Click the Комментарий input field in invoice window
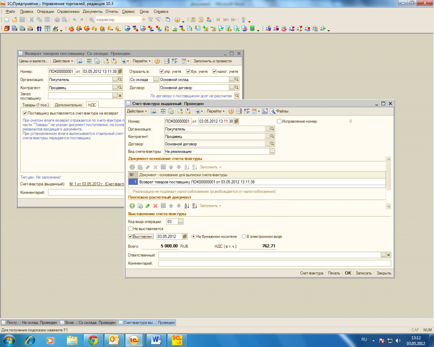This screenshot has height=347, width=434. pos(274,263)
